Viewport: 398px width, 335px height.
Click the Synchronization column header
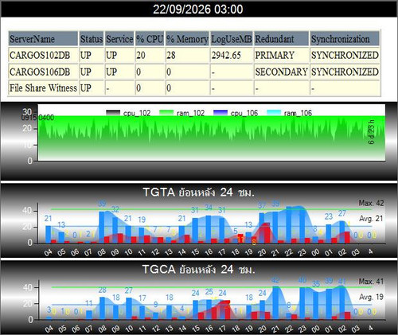[345, 39]
